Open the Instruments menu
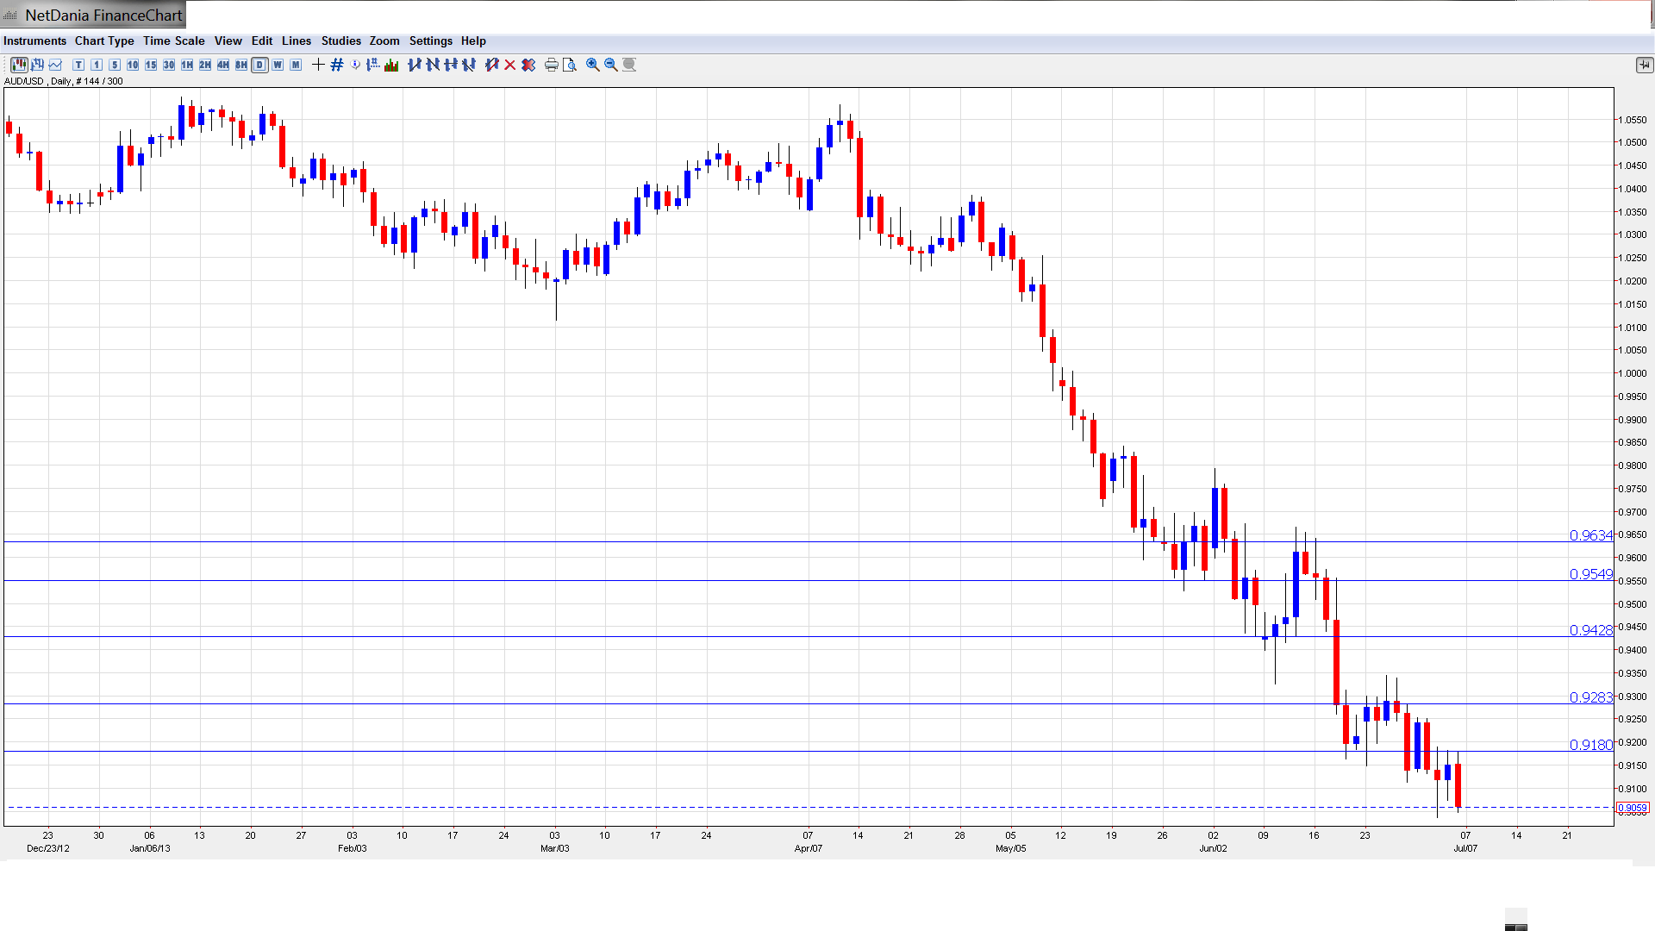Screen dimensions: 1655x931 34,41
